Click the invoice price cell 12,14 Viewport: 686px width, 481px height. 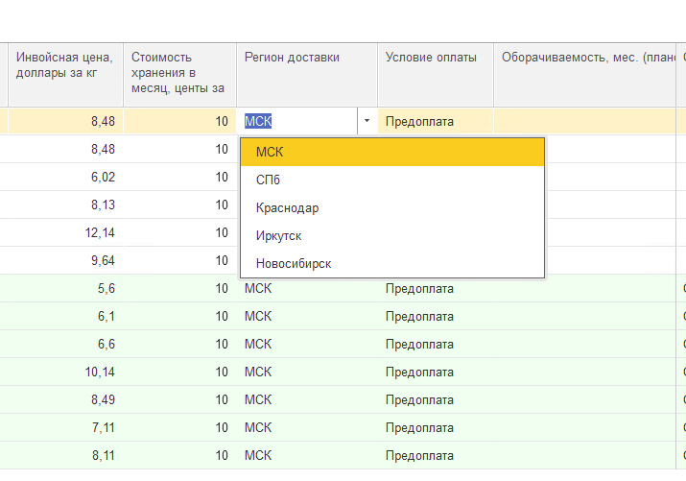pyautogui.click(x=65, y=232)
